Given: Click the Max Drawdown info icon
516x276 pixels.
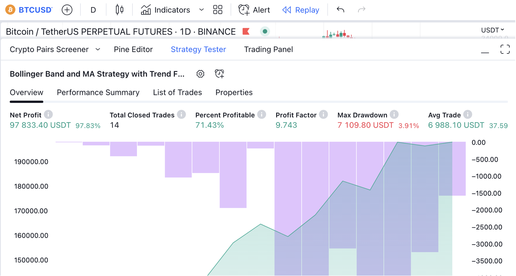Looking at the screenshot, I should pyautogui.click(x=394, y=115).
